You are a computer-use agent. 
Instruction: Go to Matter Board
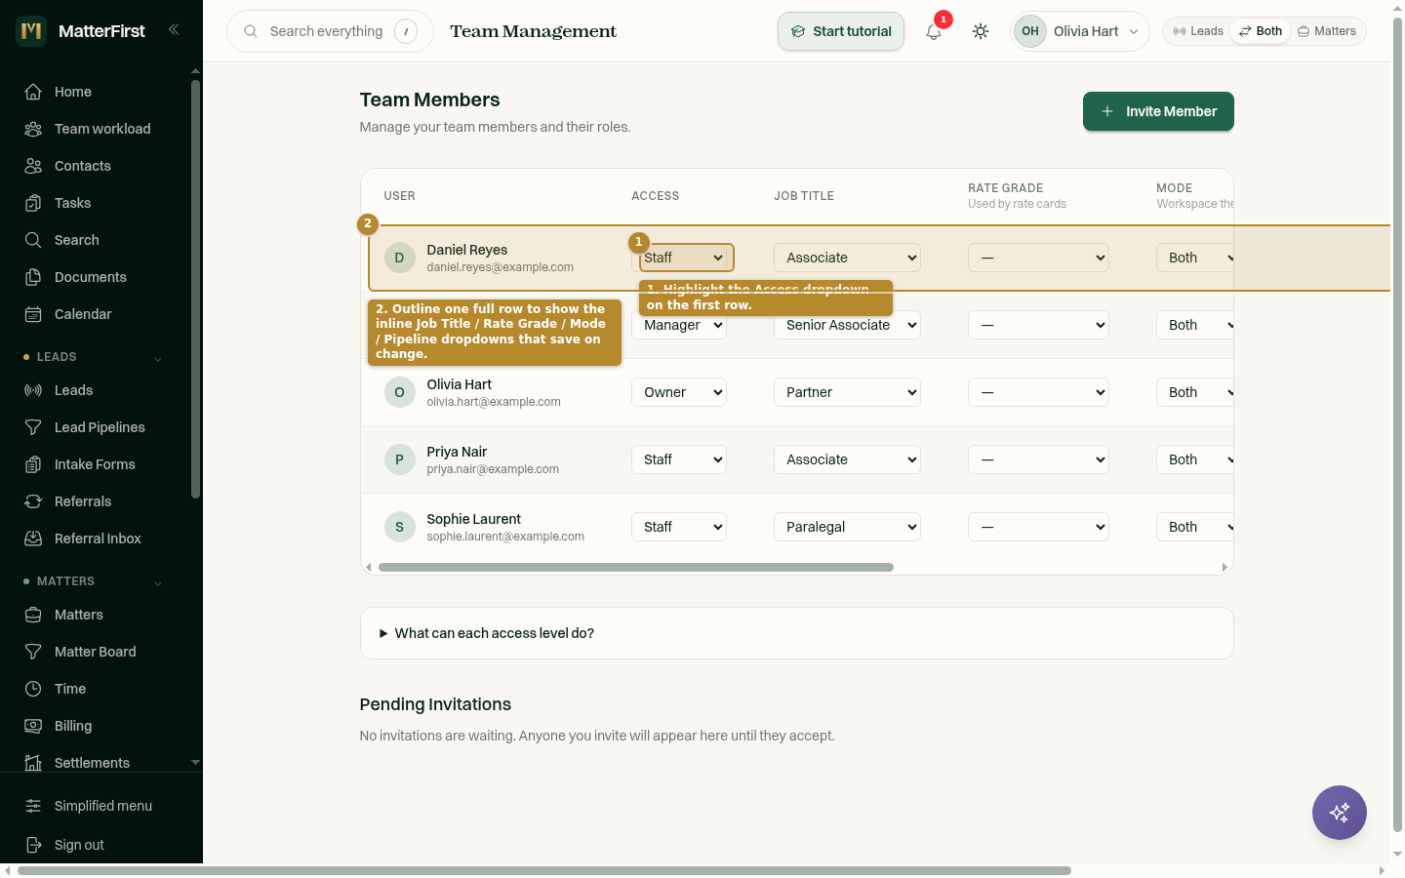(x=96, y=652)
